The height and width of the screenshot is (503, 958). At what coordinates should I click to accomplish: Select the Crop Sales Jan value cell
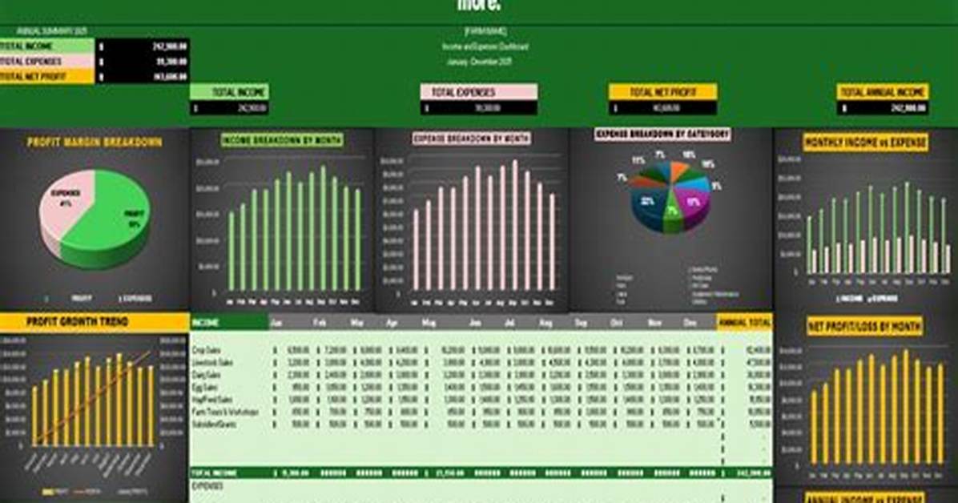point(291,350)
